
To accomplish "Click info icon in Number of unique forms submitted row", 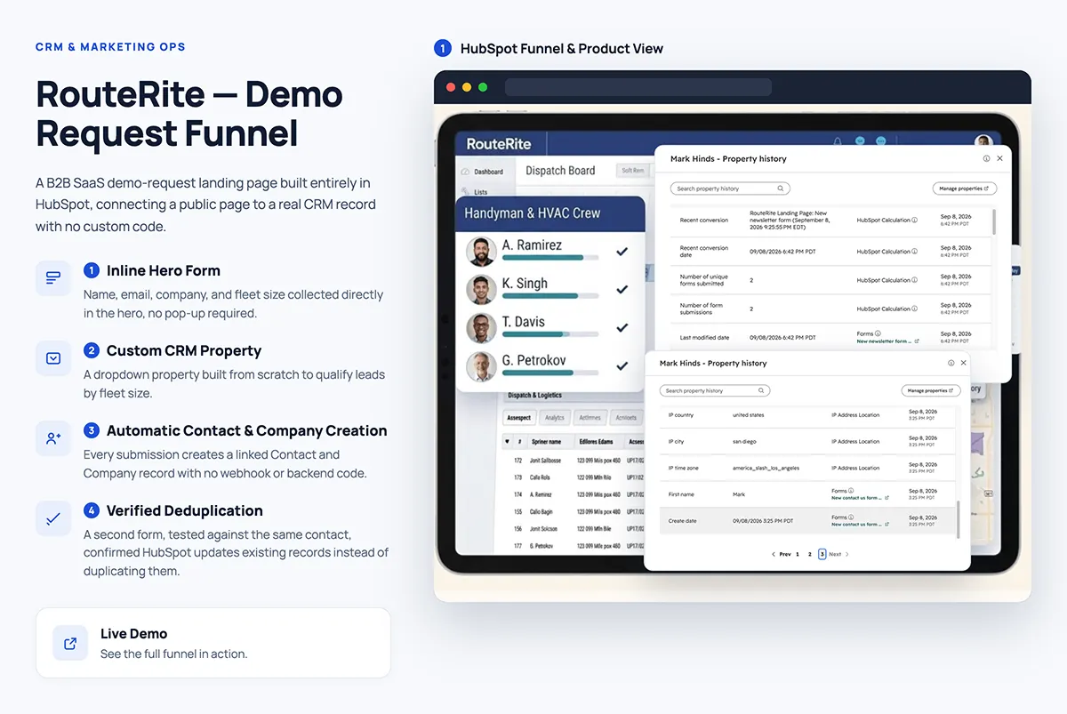I will pyautogui.click(x=914, y=280).
